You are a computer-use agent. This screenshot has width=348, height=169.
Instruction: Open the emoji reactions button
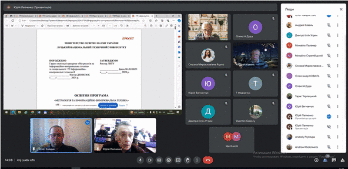pos(169,160)
